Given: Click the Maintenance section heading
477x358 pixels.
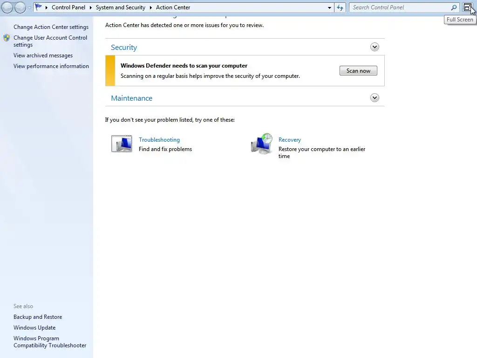Looking at the screenshot, I should click(x=131, y=98).
